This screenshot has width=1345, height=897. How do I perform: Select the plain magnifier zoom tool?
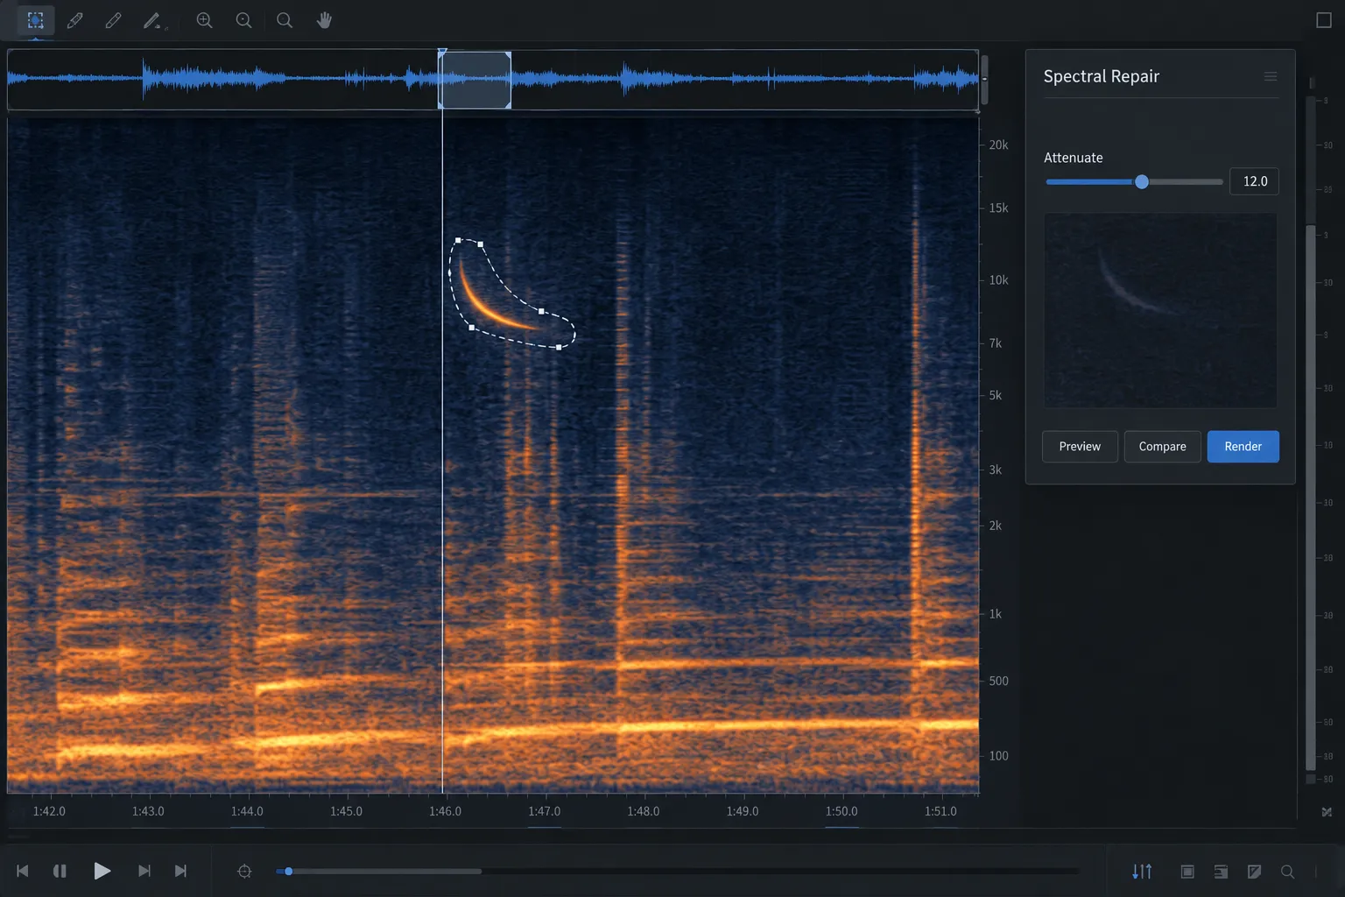click(x=284, y=20)
